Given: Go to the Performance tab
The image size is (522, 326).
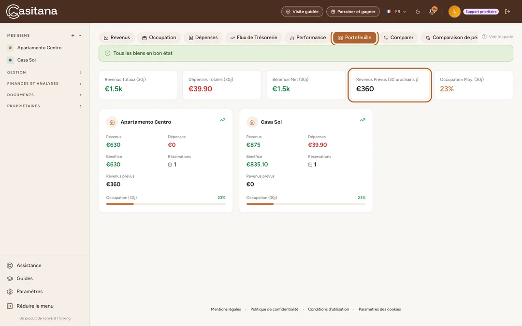Looking at the screenshot, I should tap(307, 38).
